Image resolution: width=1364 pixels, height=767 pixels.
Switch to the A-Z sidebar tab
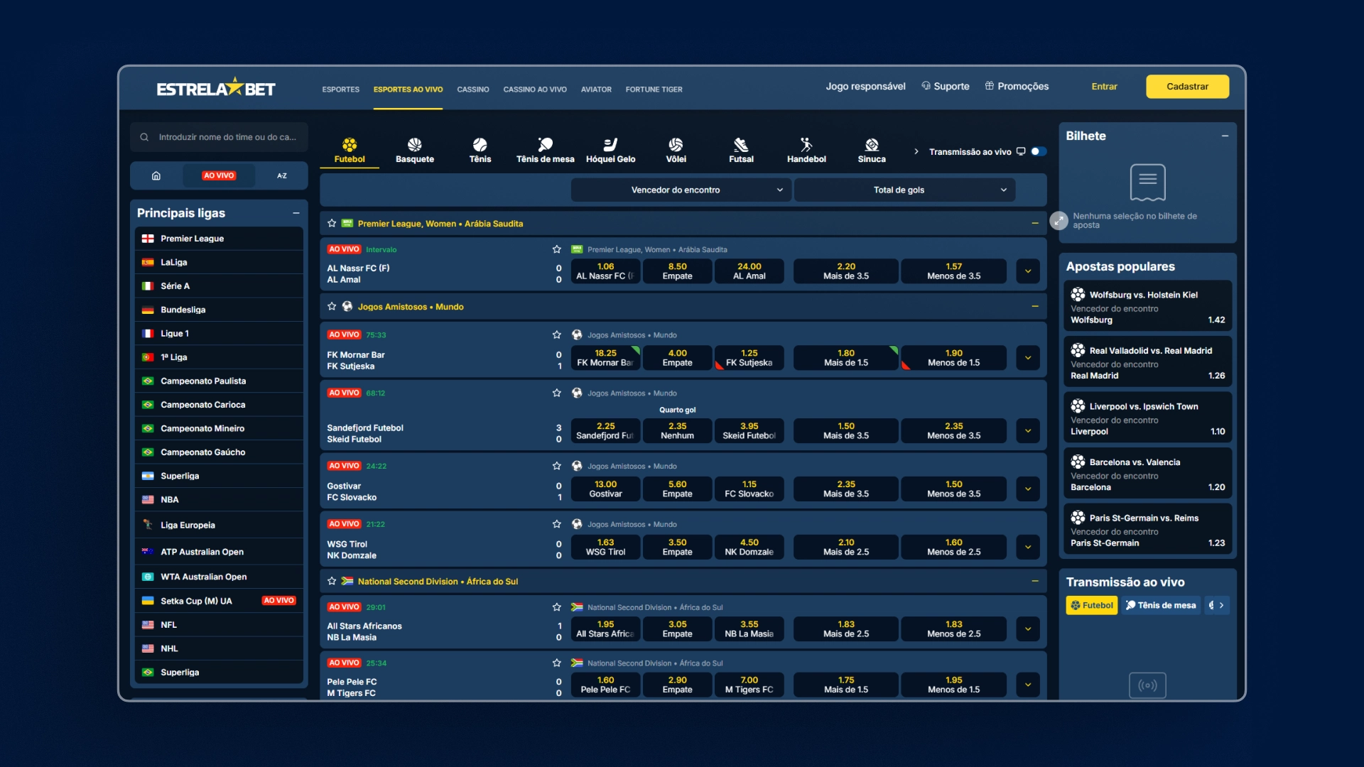click(282, 175)
